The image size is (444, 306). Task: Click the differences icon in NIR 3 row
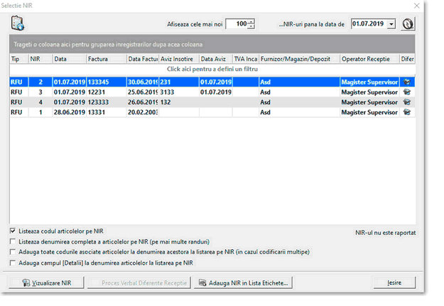click(407, 92)
